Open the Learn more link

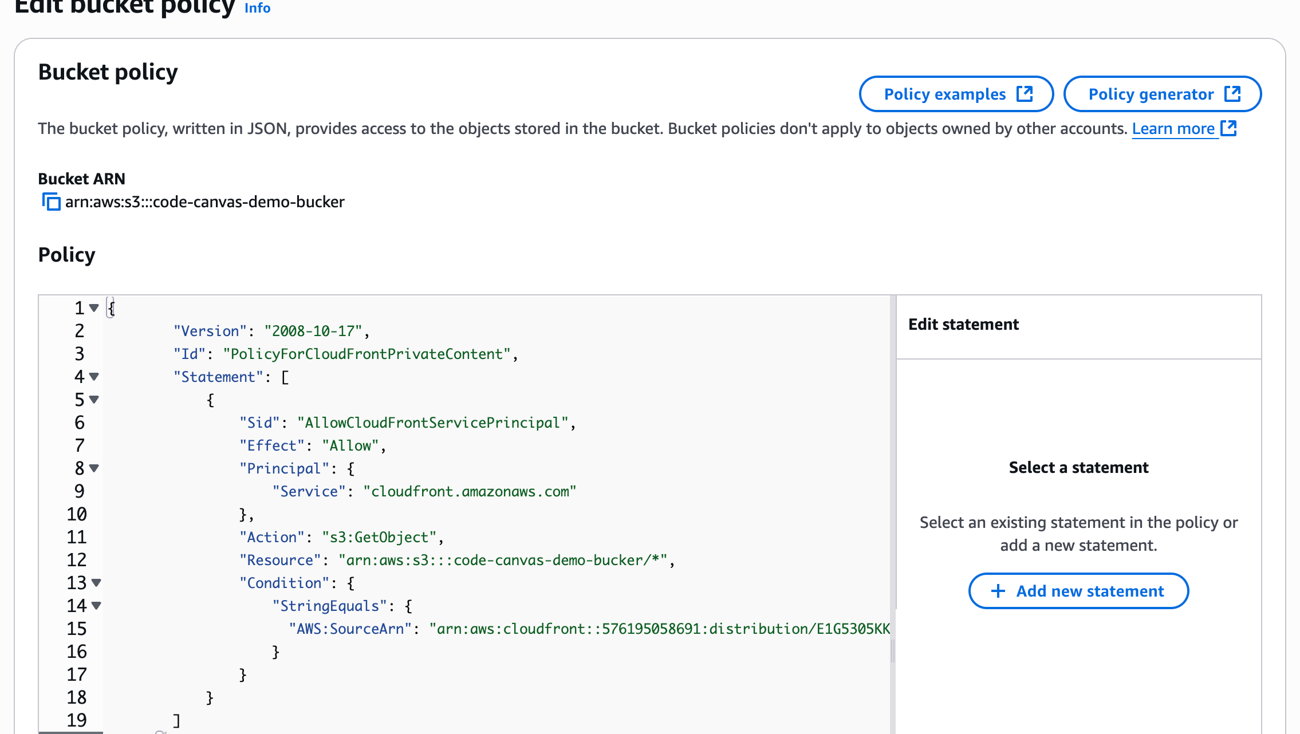[1173, 129]
